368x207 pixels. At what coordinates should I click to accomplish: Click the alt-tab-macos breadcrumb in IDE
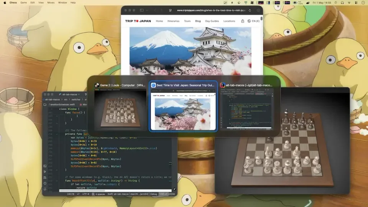click(53, 100)
